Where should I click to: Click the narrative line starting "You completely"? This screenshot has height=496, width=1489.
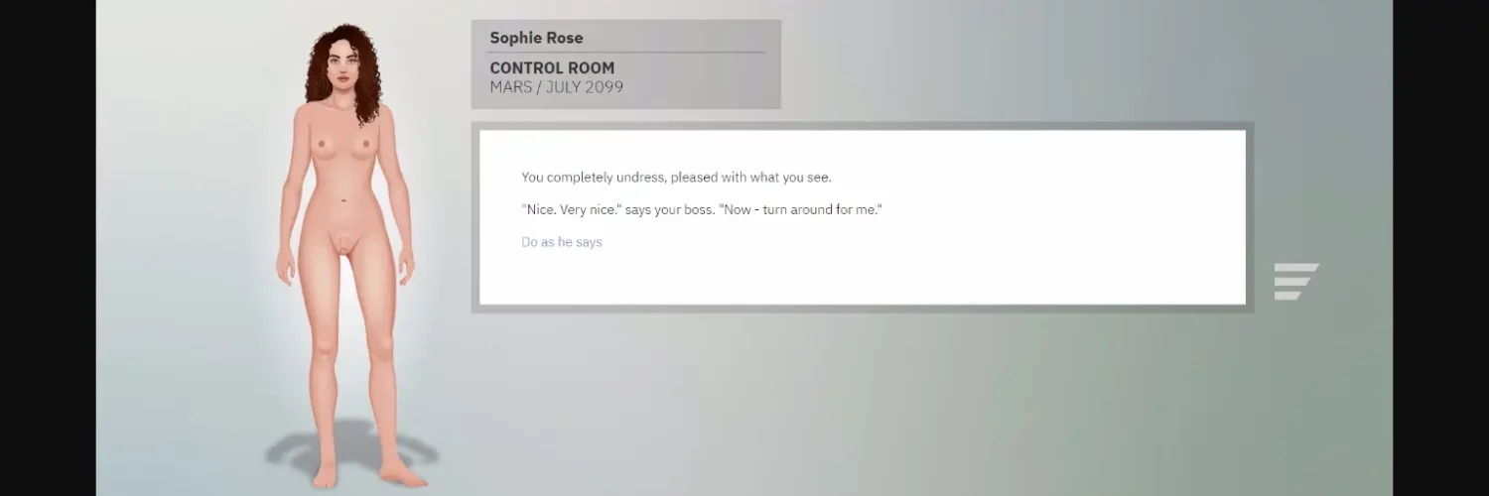[x=675, y=178]
